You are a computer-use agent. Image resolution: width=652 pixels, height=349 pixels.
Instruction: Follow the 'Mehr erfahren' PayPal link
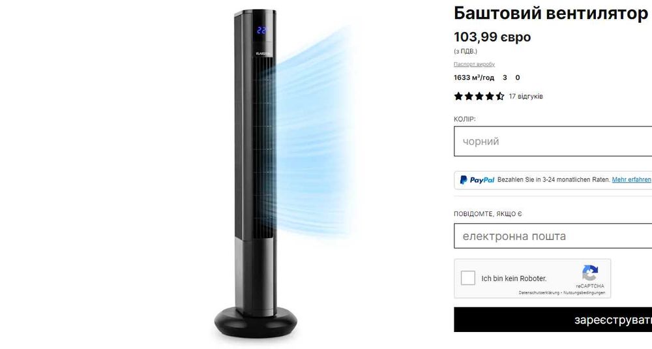(631, 179)
